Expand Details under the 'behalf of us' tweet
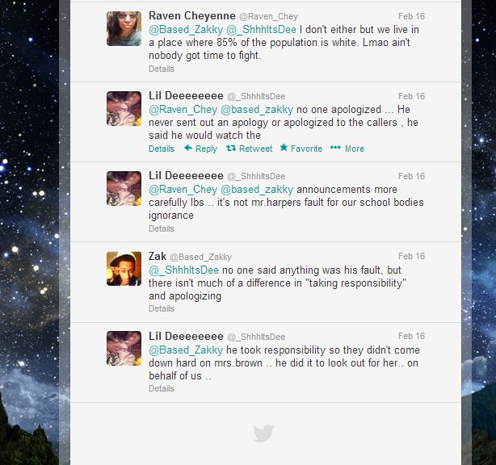The width and height of the screenshot is (496, 465). (162, 388)
